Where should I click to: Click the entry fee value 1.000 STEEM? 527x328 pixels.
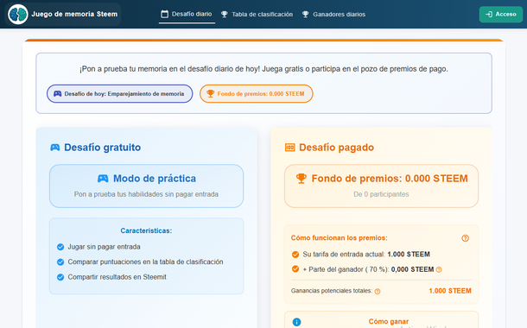pyautogui.click(x=409, y=254)
